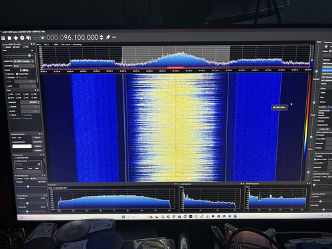The width and height of the screenshot is (332, 249).
Task: Close the Source AIRSPY panel
Action: point(34,44)
